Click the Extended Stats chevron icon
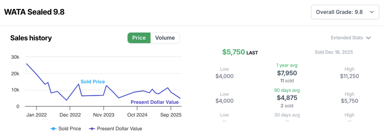The height and width of the screenshot is (136, 383). pyautogui.click(x=369, y=38)
